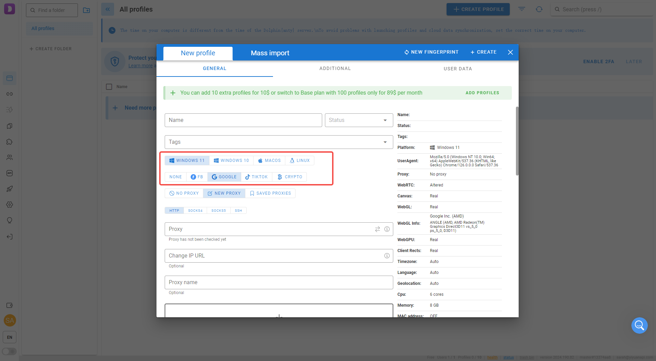Open the extensions puzzle sidebar icon
656x361 pixels.
(10, 142)
